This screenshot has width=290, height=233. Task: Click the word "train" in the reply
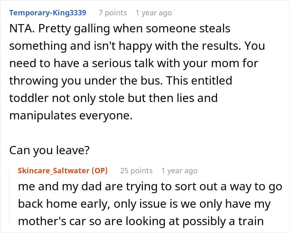click(250, 221)
